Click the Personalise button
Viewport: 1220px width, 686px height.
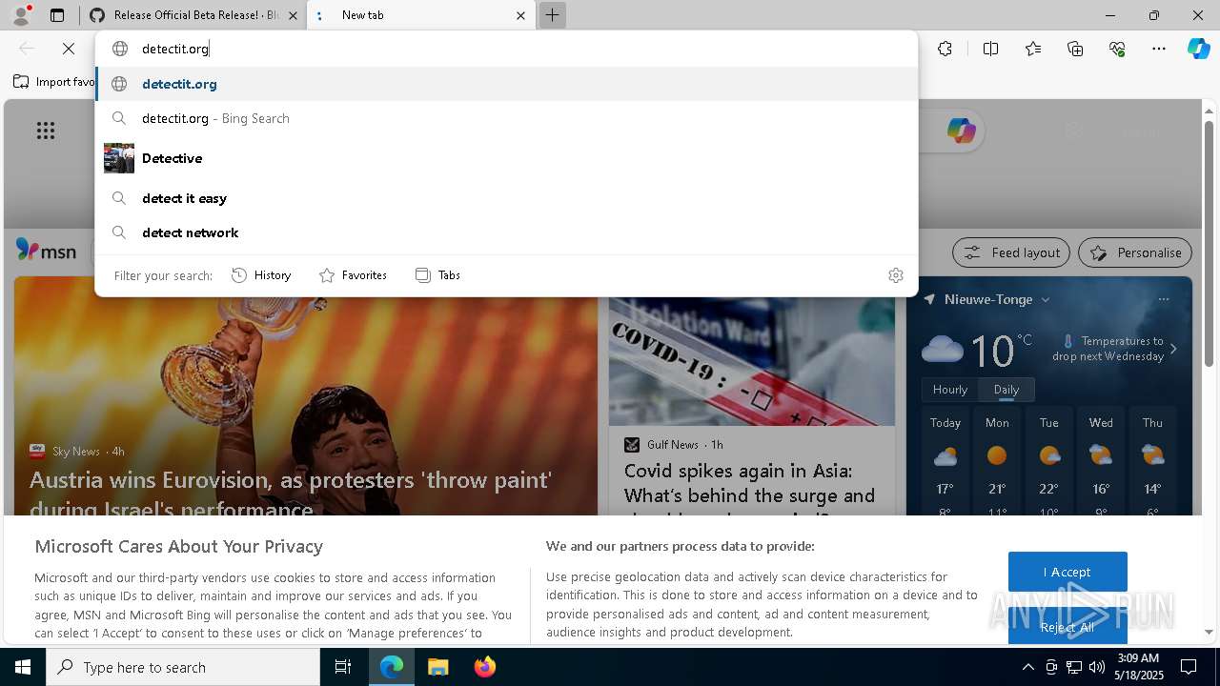point(1135,252)
